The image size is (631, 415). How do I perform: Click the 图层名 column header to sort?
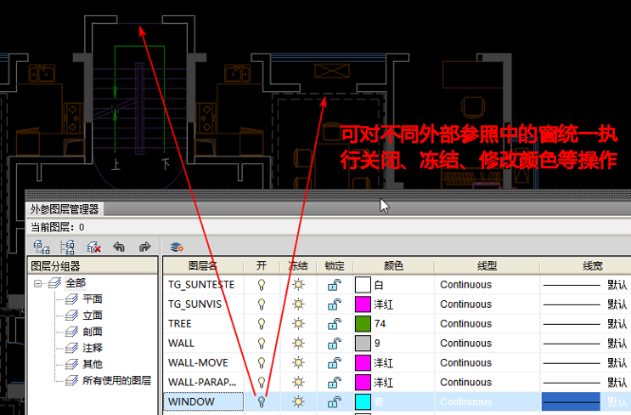point(202,265)
